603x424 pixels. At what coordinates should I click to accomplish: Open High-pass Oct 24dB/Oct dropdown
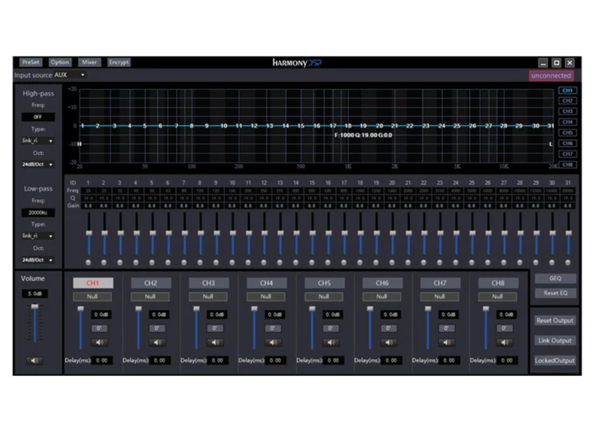click(x=38, y=164)
